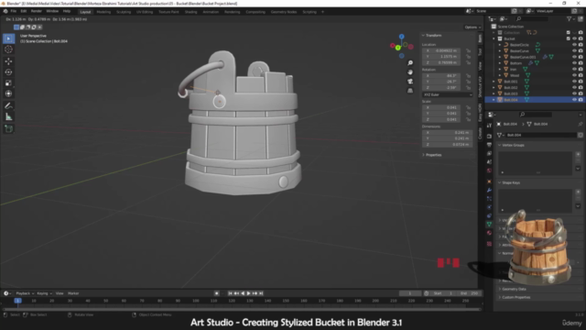The height and width of the screenshot is (330, 586).
Task: Add a new vertex group with plus button
Action: tap(578, 154)
